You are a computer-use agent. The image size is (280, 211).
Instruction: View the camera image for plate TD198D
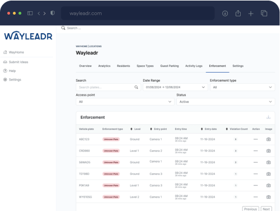(x=268, y=174)
